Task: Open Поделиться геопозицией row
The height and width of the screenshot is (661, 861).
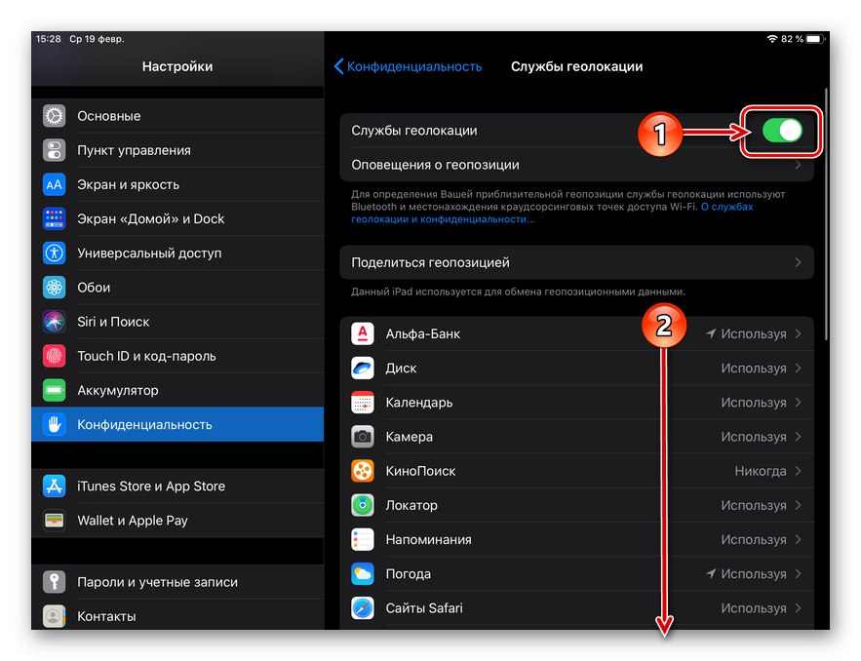Action: [x=576, y=262]
